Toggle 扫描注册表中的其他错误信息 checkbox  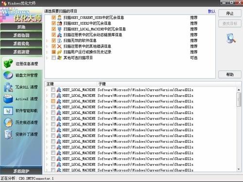tap(53, 46)
